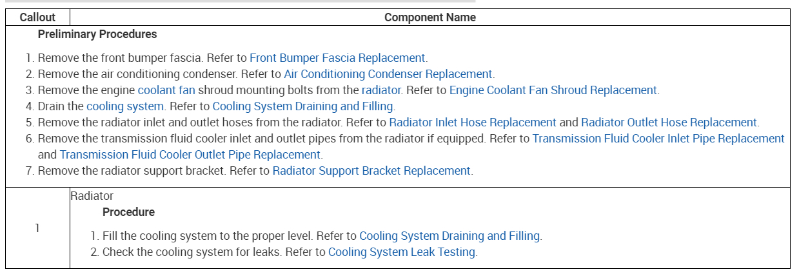Open the Radiator Inlet Hose Replacement link
The image size is (799, 274).
[472, 122]
